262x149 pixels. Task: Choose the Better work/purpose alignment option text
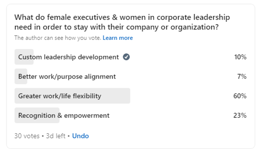coord(67,76)
